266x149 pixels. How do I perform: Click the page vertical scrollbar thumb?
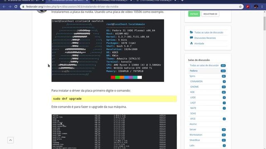click(x=264, y=24)
